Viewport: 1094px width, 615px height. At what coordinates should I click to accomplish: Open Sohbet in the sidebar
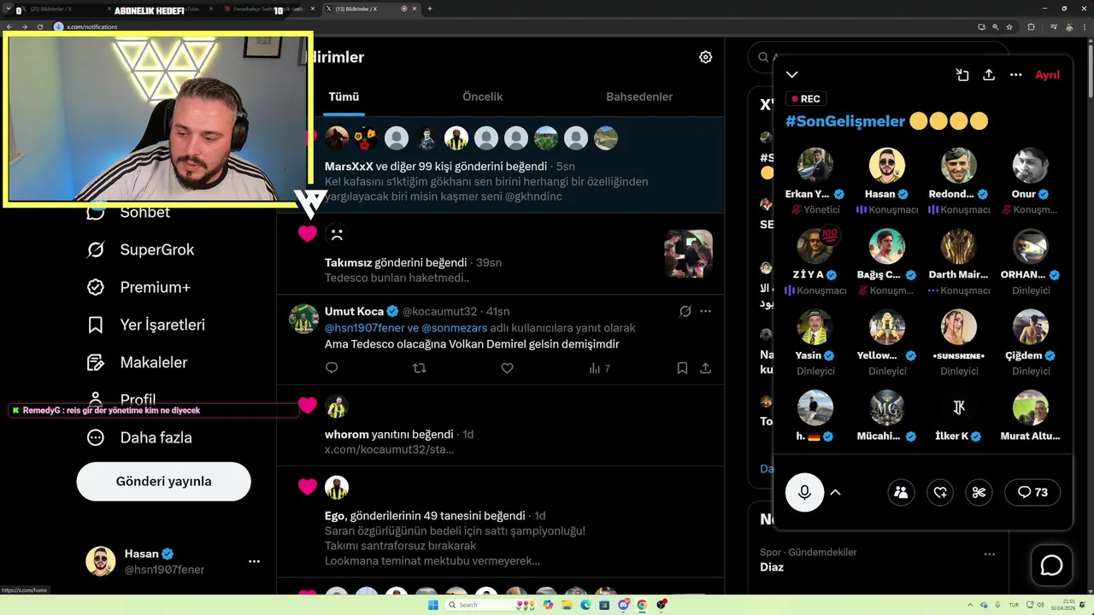click(x=128, y=213)
